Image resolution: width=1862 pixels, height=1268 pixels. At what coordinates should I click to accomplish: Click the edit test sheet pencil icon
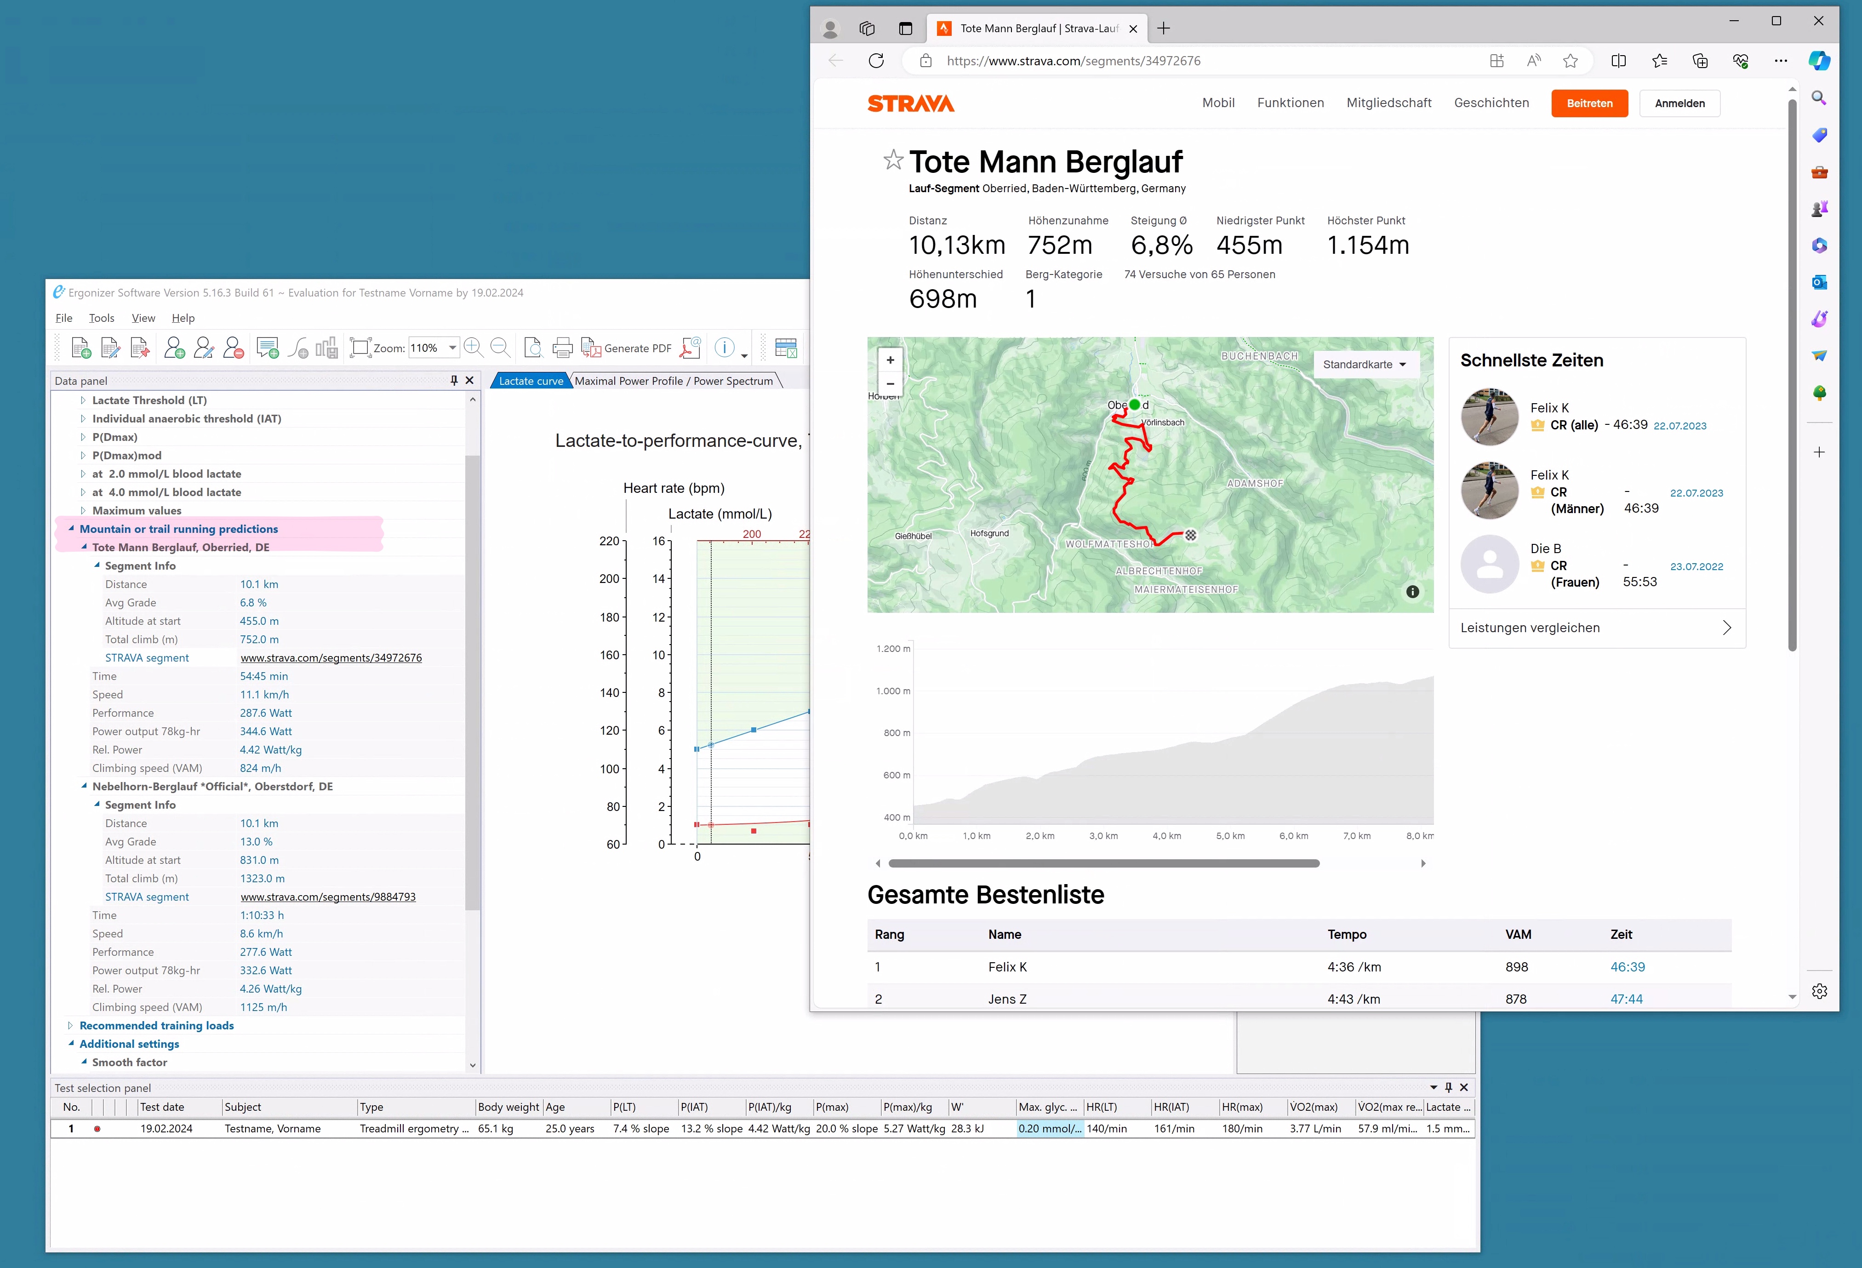(110, 348)
